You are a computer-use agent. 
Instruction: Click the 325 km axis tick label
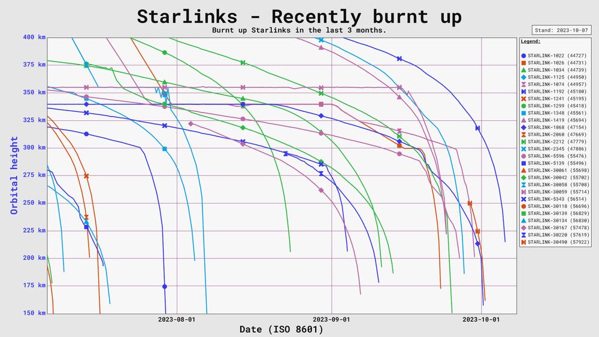click(34, 120)
